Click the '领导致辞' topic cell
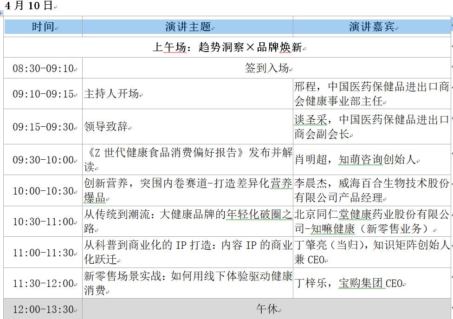The image size is (453, 319). (188, 127)
